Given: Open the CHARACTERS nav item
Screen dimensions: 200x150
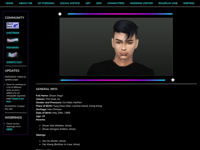Looking at the screenshot, I should (x=116, y=3).
